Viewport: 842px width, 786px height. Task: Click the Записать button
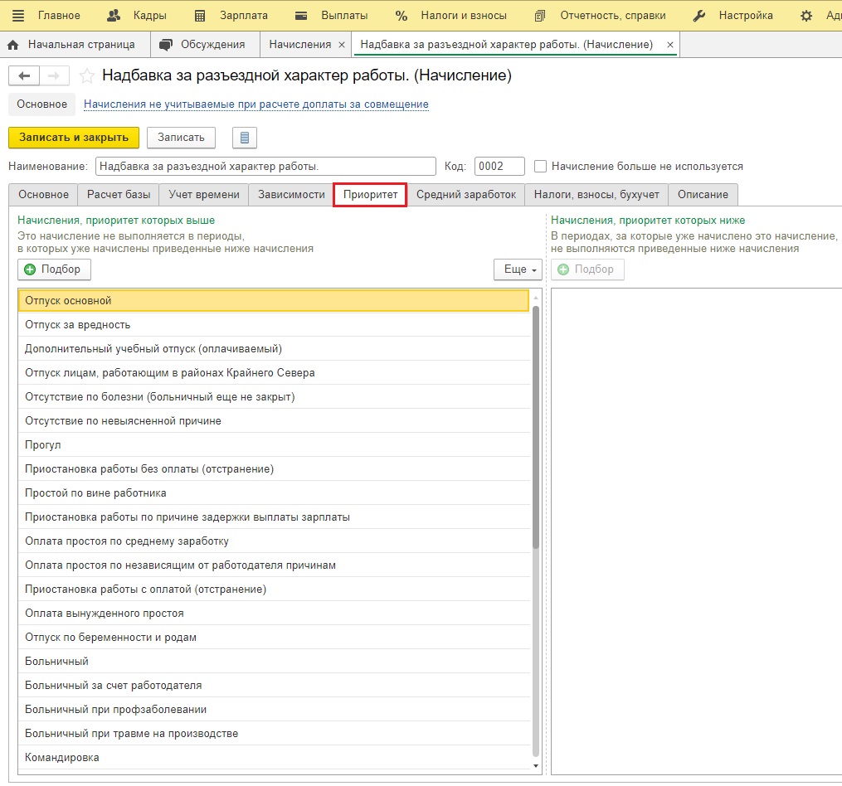pyautogui.click(x=181, y=138)
